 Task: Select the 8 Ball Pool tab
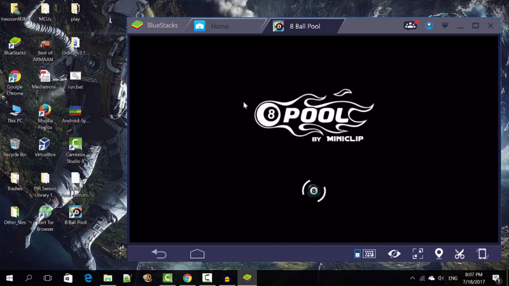point(305,26)
